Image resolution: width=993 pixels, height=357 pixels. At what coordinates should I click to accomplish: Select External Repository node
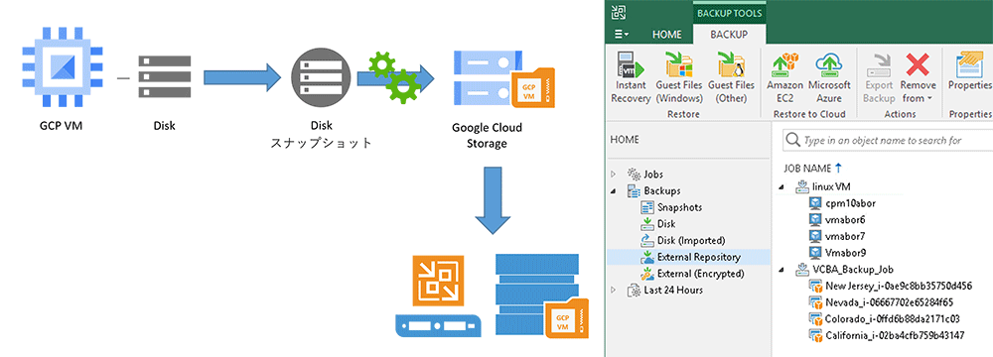pyautogui.click(x=699, y=257)
